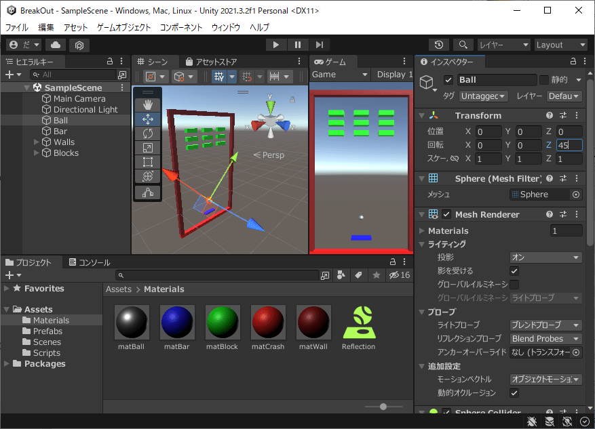Search by type in Project
The height and width of the screenshot is (429, 595).
pos(341,275)
